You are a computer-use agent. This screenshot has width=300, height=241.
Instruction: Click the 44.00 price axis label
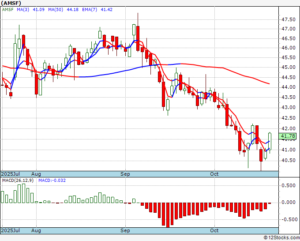point(289,87)
